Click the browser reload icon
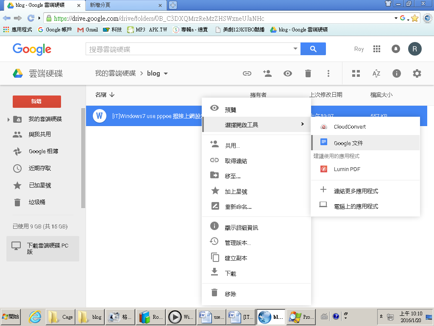 click(x=31, y=18)
